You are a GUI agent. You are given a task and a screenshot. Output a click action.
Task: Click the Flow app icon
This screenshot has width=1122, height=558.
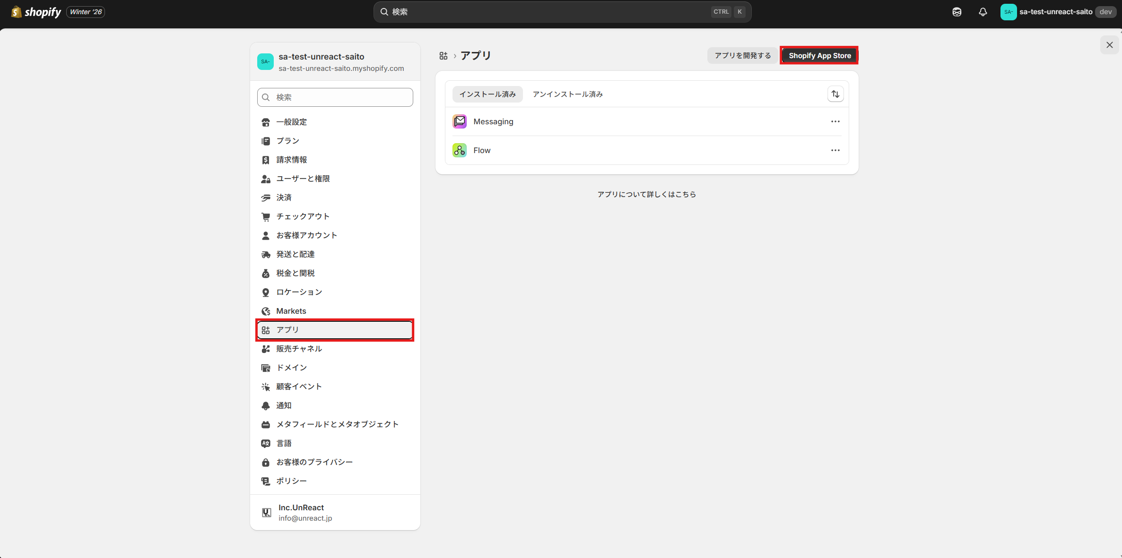tap(459, 150)
